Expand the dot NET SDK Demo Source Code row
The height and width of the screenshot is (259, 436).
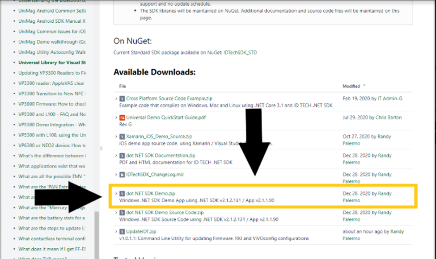[116, 213]
